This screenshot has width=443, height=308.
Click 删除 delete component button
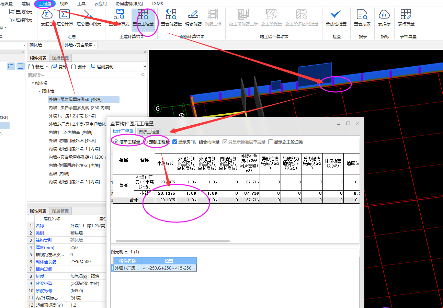tap(78, 67)
